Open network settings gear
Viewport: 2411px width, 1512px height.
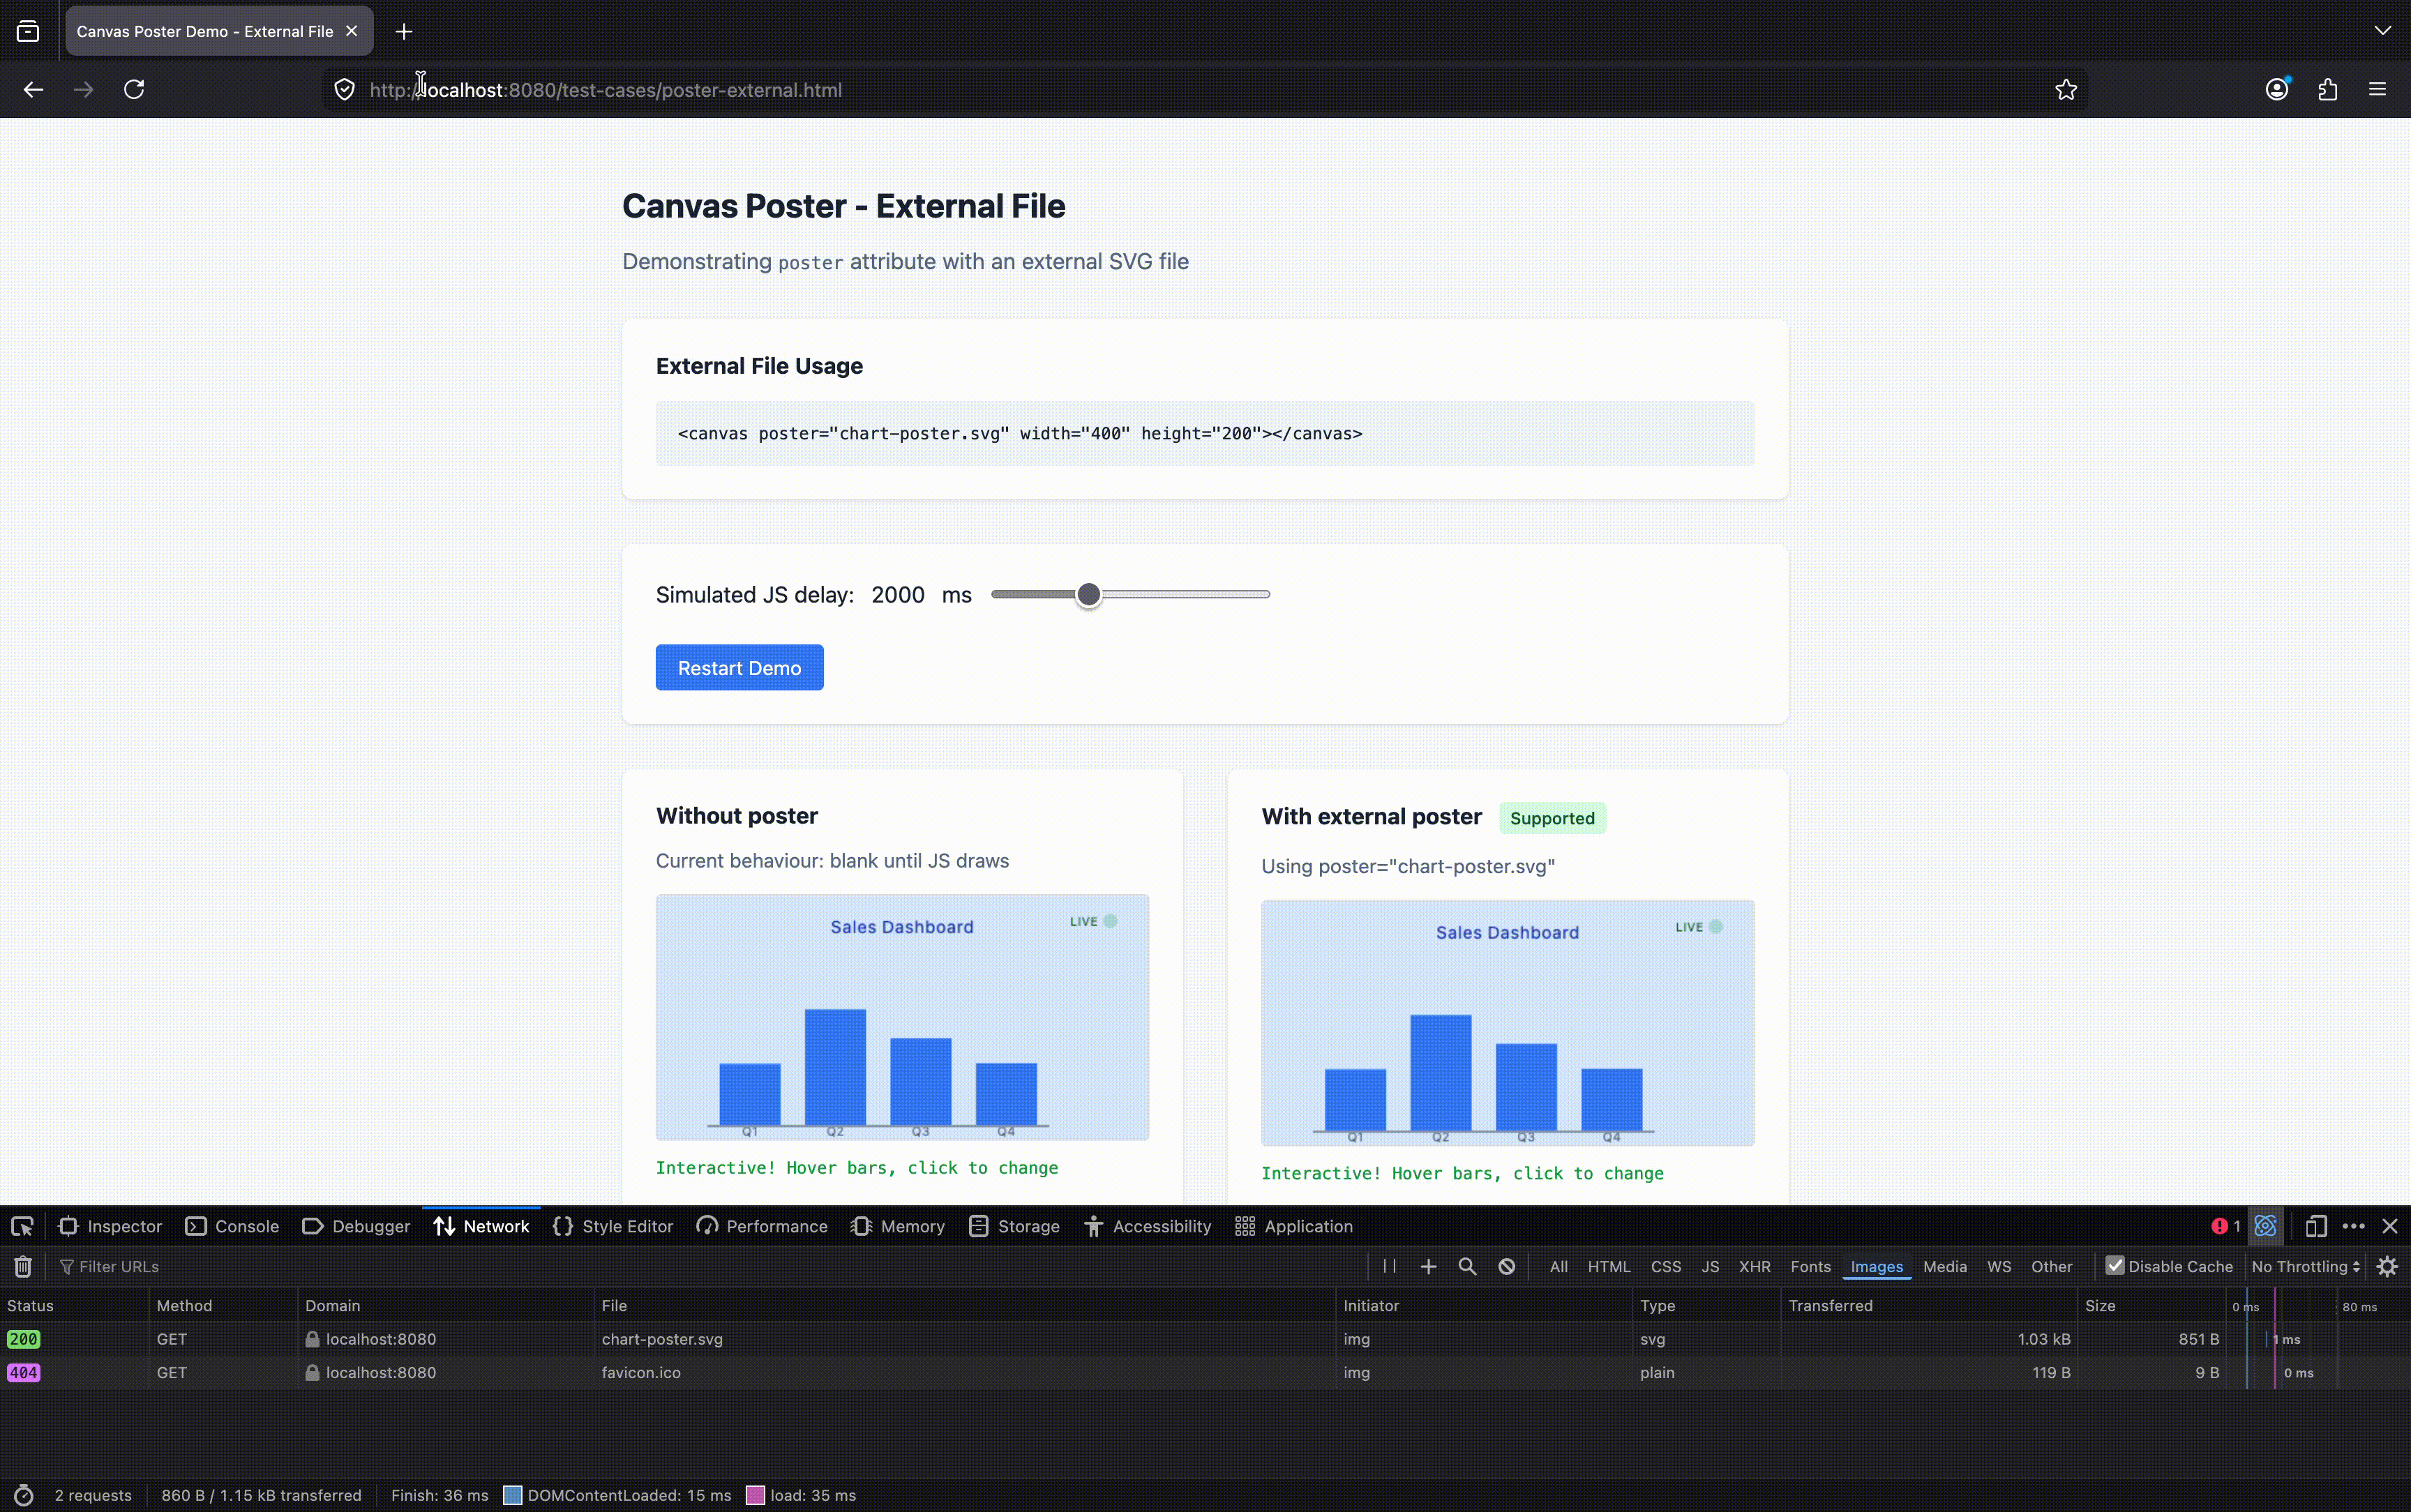[x=2387, y=1266]
